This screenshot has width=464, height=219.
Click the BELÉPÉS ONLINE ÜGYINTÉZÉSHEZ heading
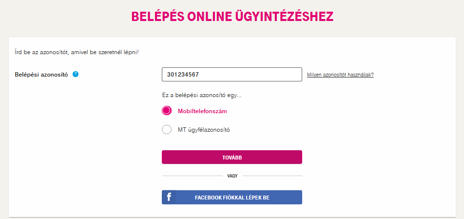click(x=232, y=17)
